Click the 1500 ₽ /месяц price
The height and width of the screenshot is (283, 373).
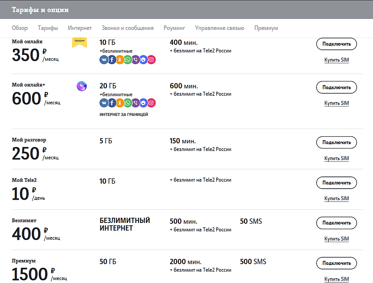click(39, 275)
